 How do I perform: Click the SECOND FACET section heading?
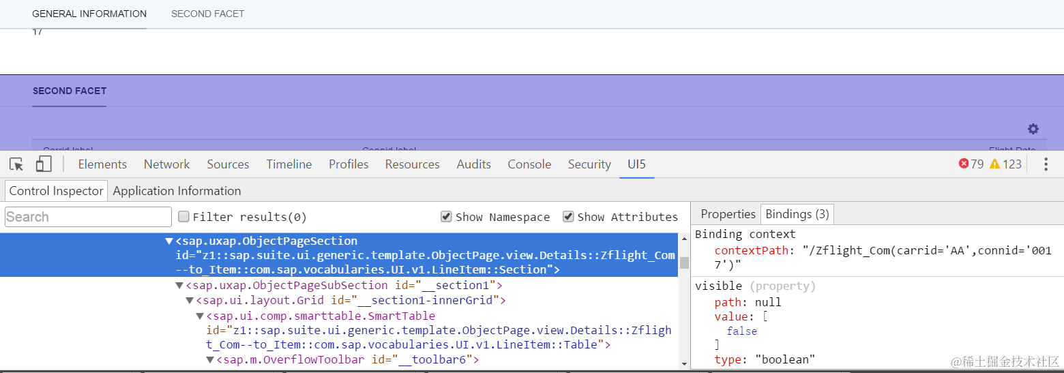[70, 91]
